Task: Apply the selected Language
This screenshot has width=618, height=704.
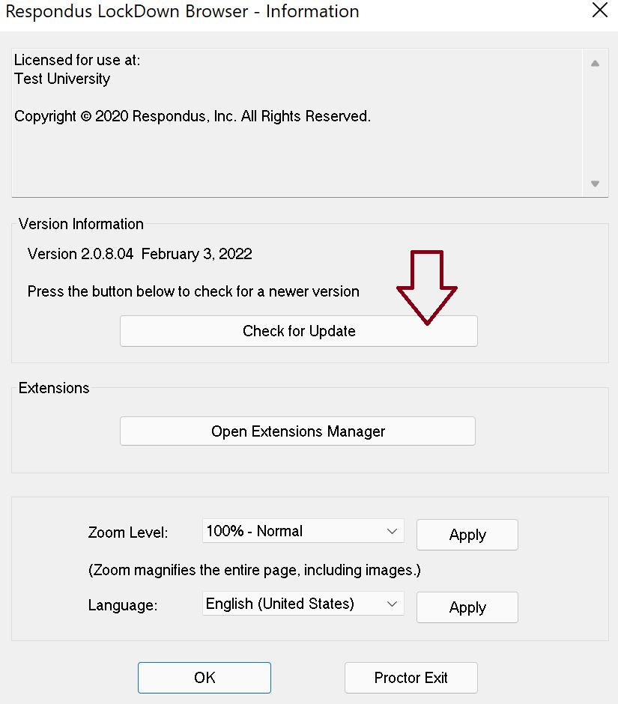Action: point(467,607)
